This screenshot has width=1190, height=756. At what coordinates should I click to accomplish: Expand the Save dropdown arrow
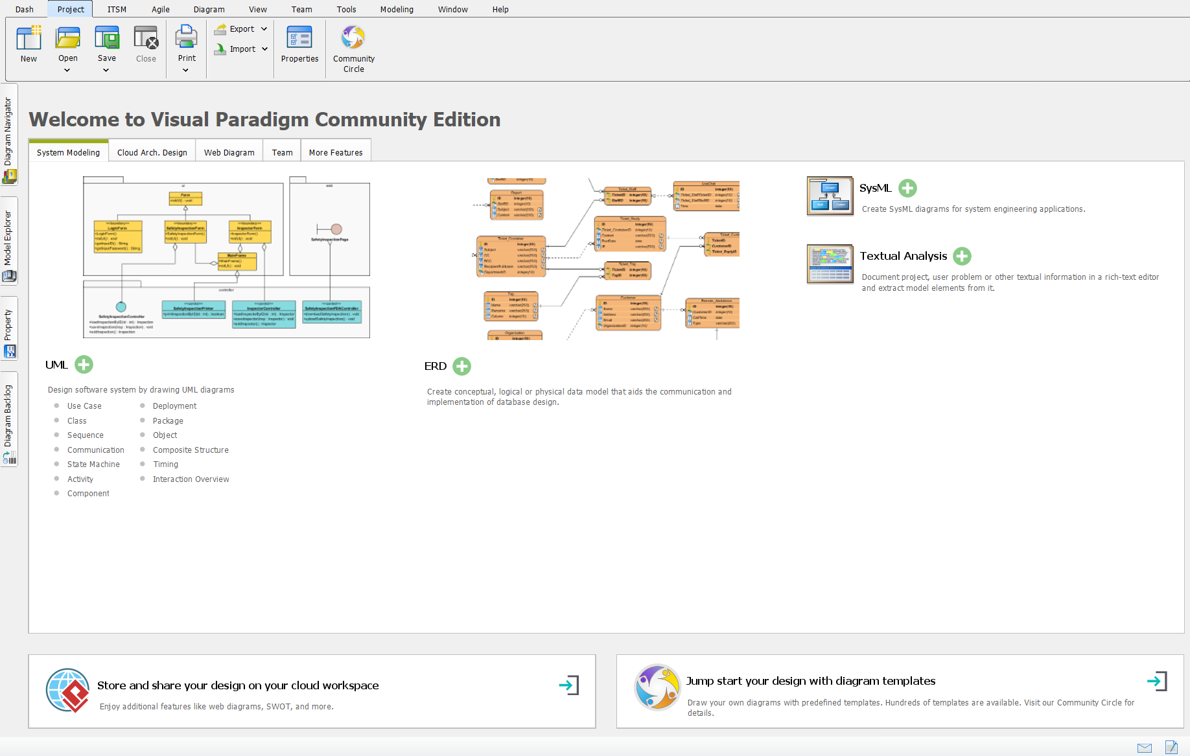click(x=106, y=70)
